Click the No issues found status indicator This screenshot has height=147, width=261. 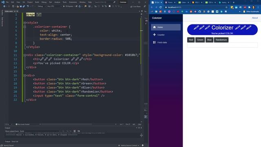tap(23, 124)
